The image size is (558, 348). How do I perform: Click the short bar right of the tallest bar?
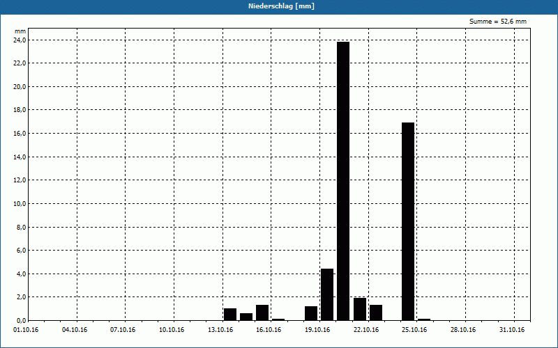coord(360,309)
